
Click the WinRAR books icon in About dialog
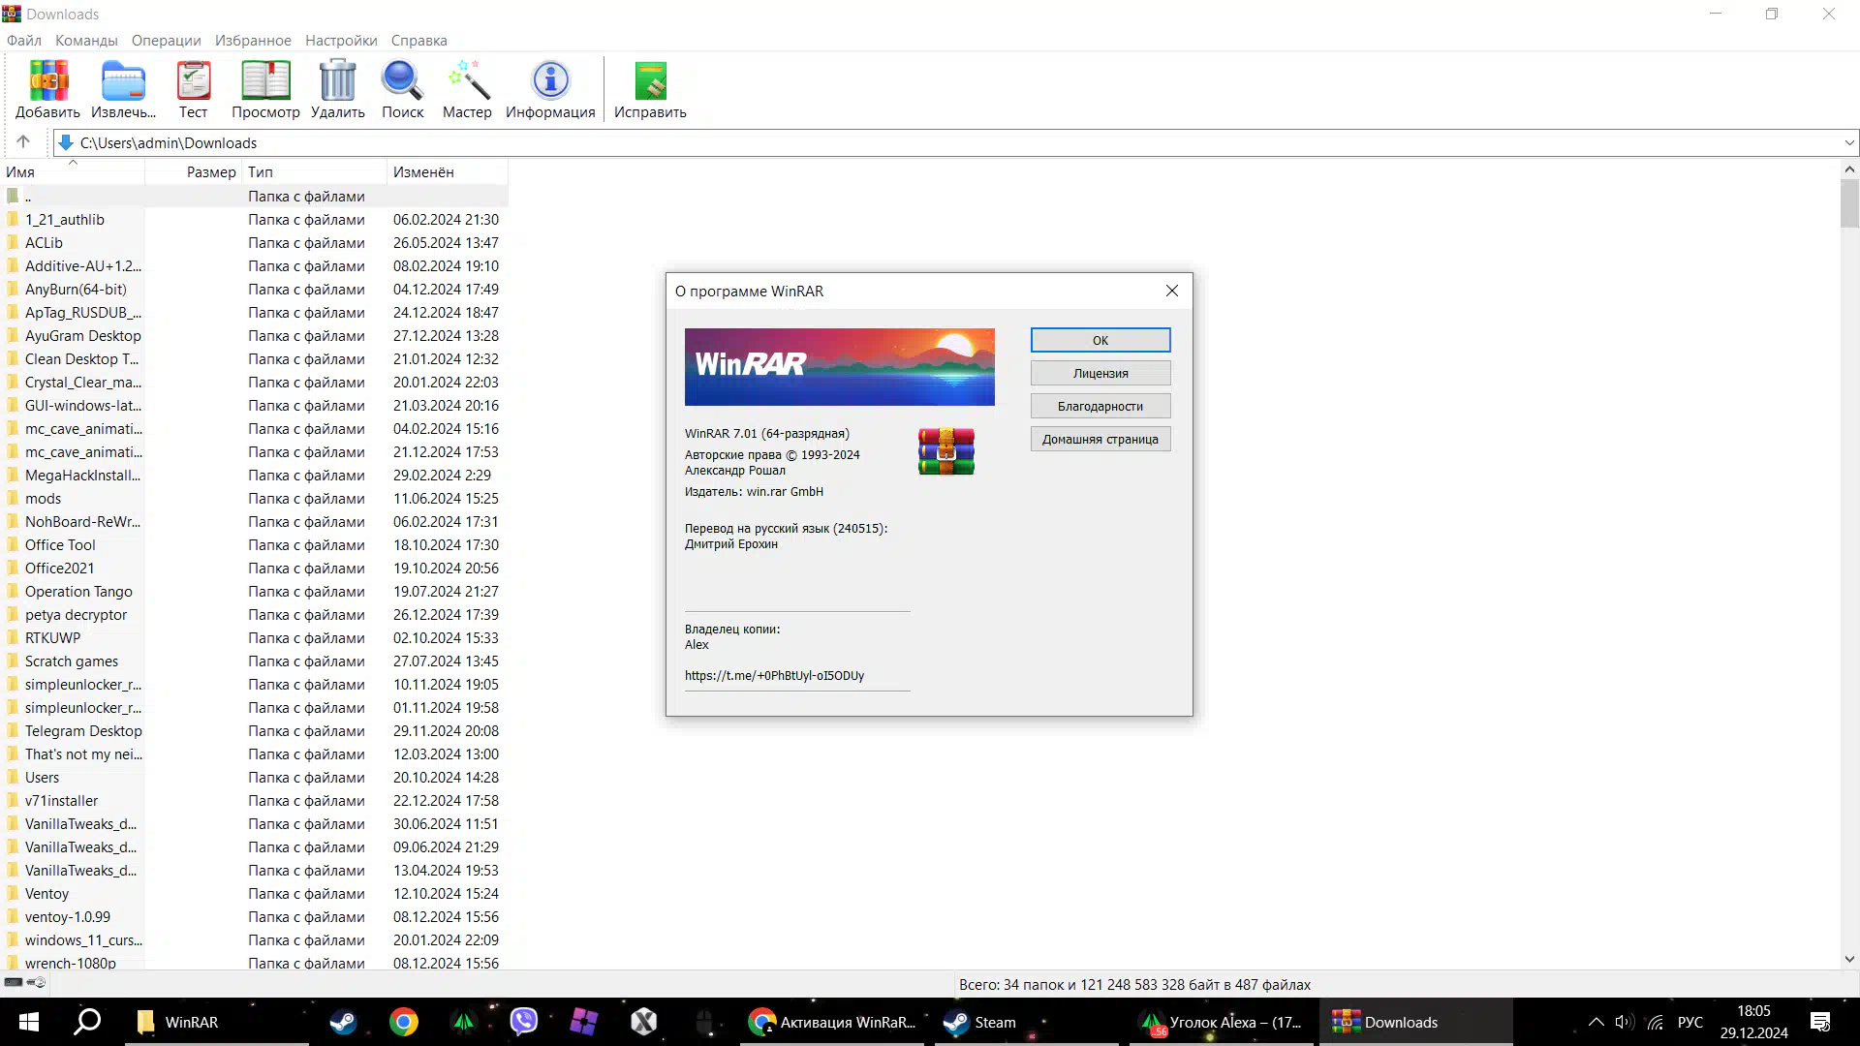(946, 451)
